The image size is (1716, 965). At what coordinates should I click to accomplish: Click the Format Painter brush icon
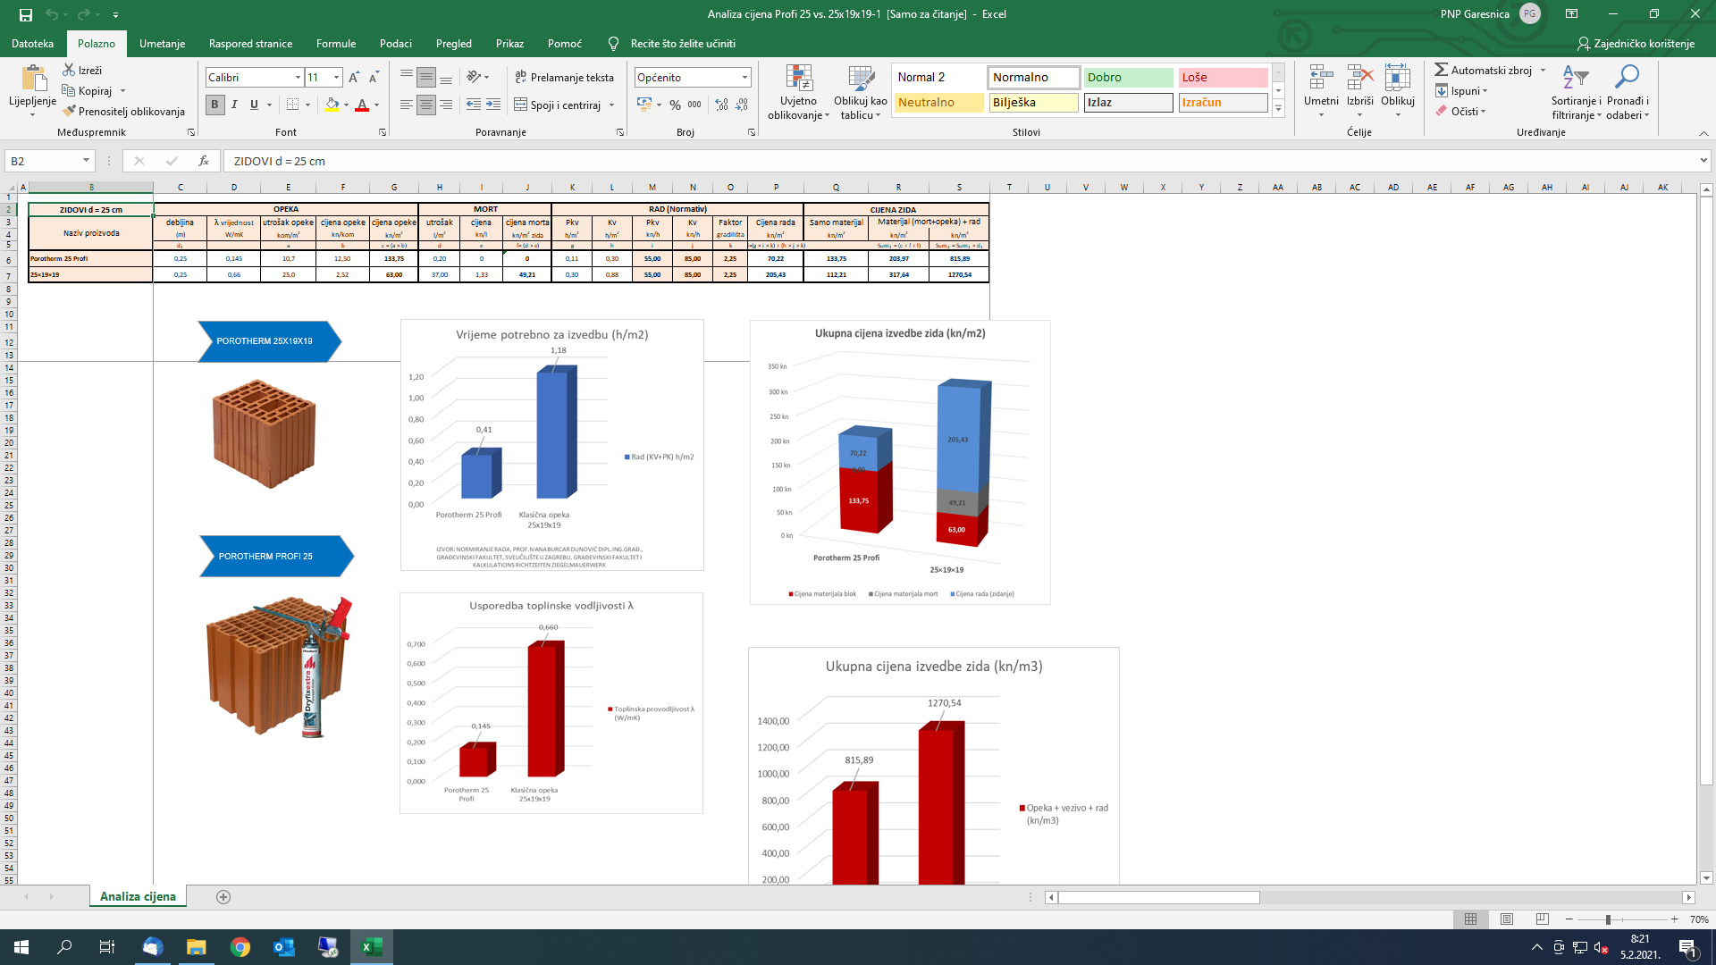(x=70, y=111)
